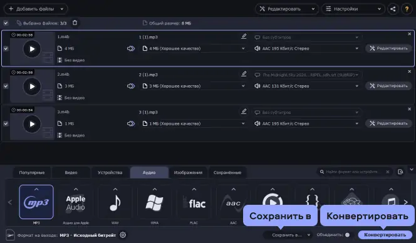416x243 pixels.
Task: Play preview of 2.m4b
Action: coord(32,86)
